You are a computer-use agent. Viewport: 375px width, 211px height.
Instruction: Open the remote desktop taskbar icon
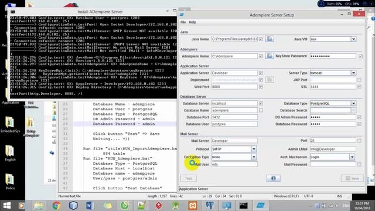[x=227, y=206]
